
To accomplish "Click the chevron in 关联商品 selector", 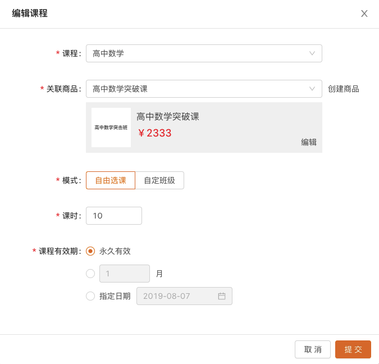I will click(312, 89).
